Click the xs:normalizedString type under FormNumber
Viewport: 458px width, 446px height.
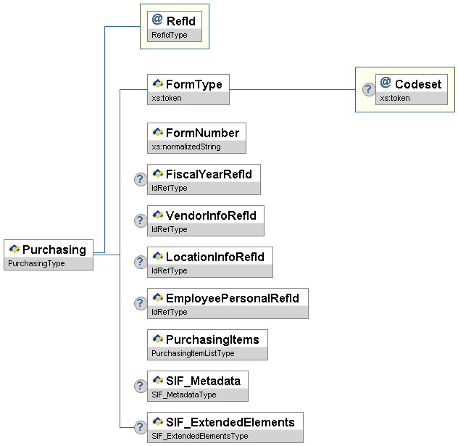point(186,147)
